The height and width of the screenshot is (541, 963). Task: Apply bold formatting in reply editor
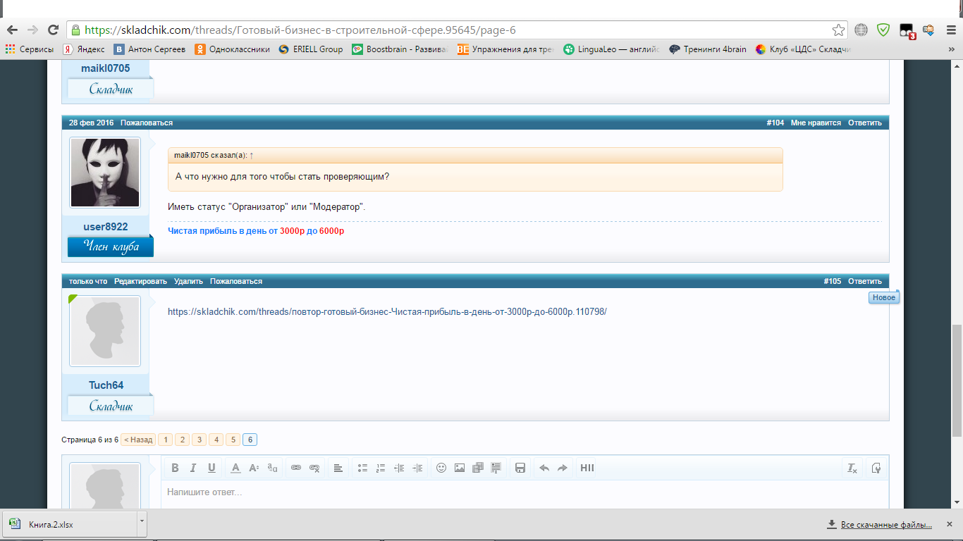(175, 468)
